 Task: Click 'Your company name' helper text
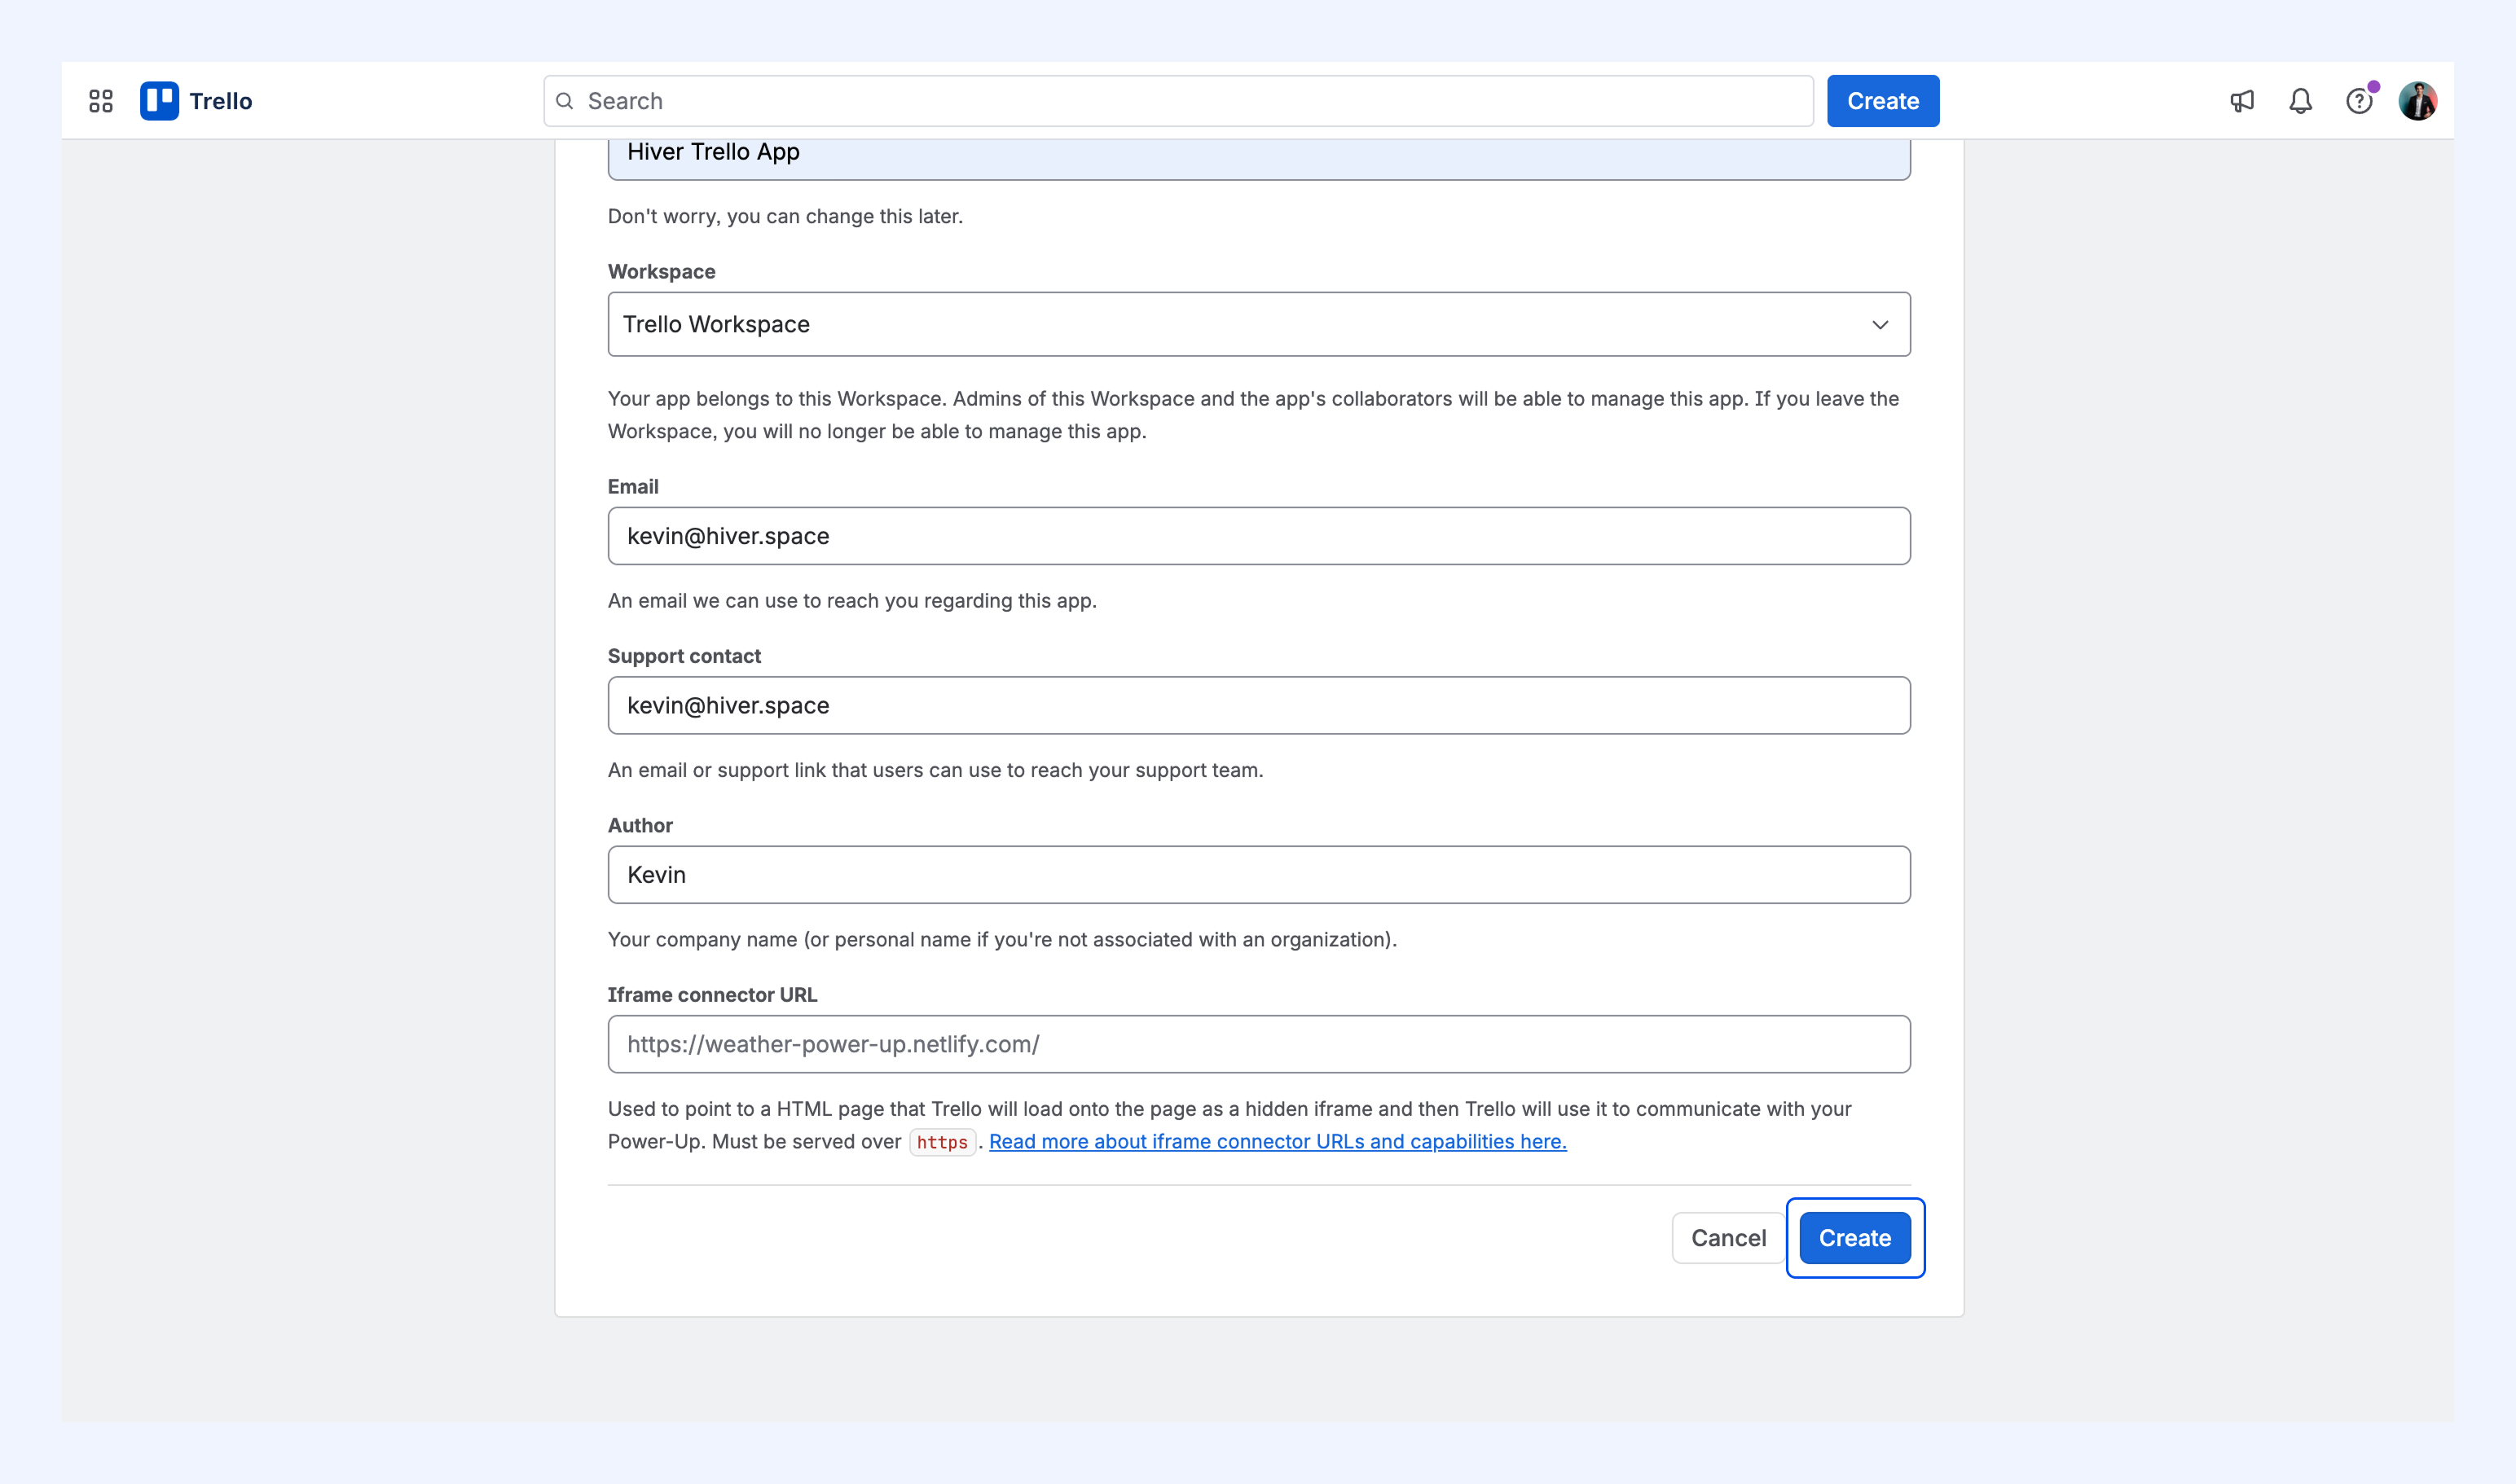1002,939
